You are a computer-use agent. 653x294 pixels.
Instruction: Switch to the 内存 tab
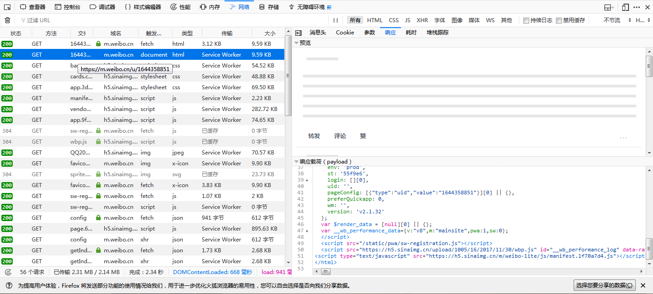(x=210, y=7)
